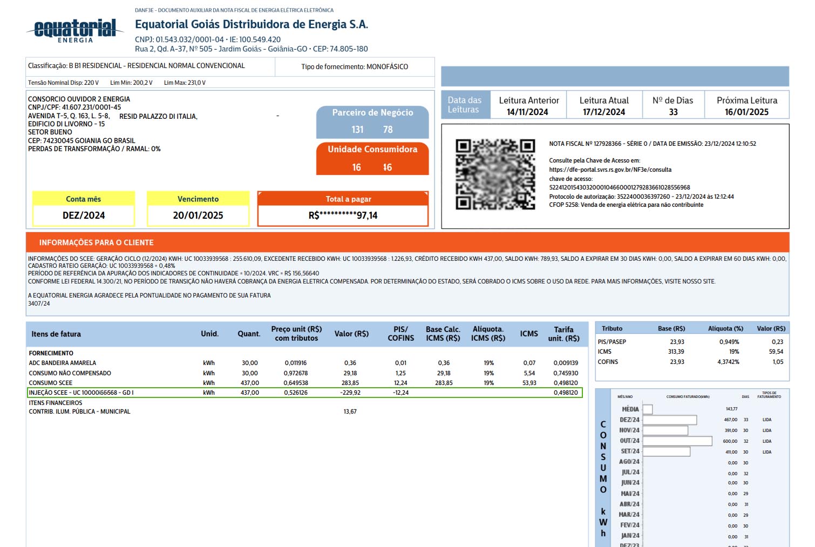This screenshot has width=815, height=547.
Task: Click the Total a pagar amount R$97,14
Action: [x=343, y=215]
